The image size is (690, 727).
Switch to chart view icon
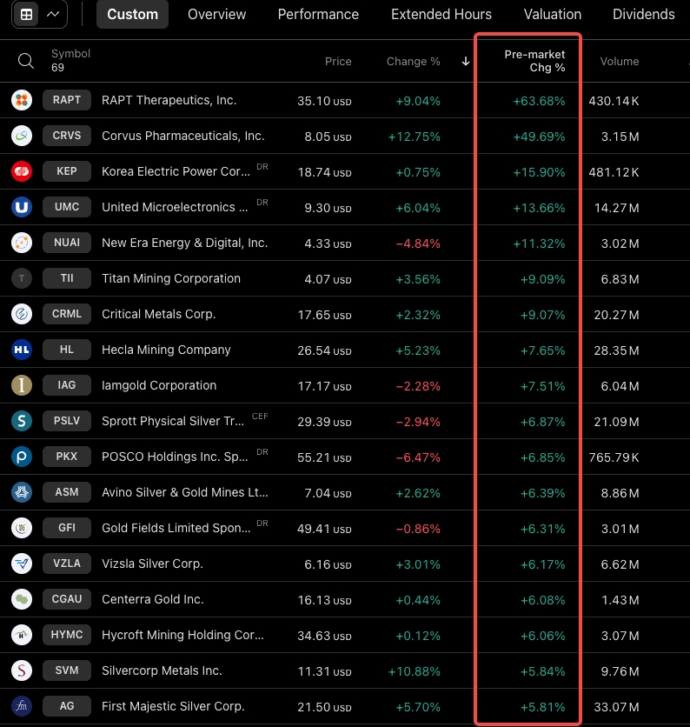pos(53,15)
